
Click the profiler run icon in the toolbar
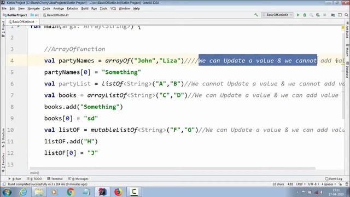pos(318,15)
